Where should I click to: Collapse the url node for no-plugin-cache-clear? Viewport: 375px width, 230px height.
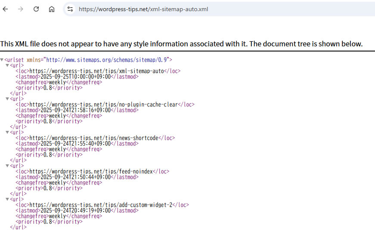pyautogui.click(x=7, y=99)
